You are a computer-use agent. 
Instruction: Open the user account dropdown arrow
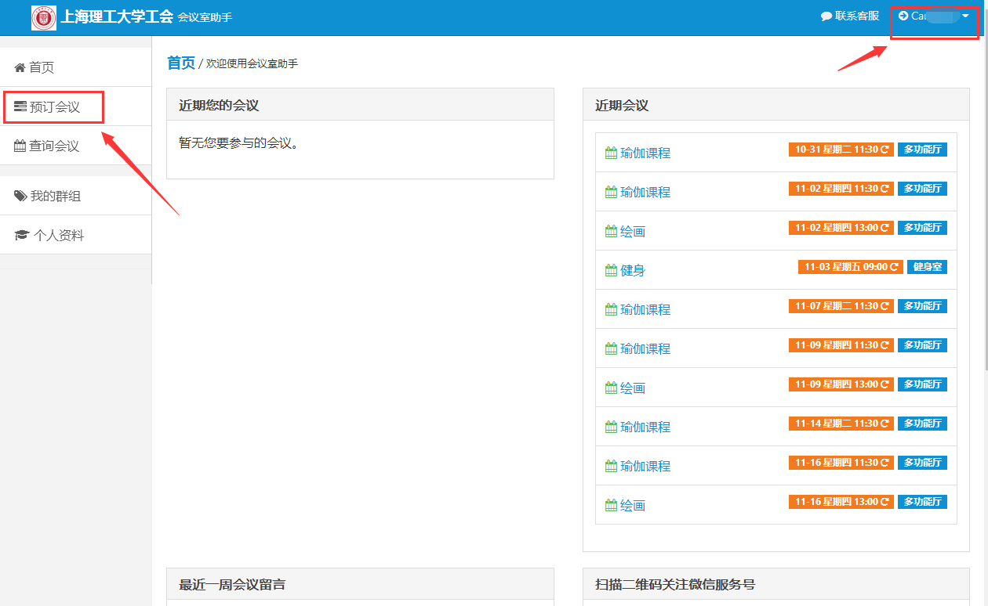pyautogui.click(x=965, y=16)
